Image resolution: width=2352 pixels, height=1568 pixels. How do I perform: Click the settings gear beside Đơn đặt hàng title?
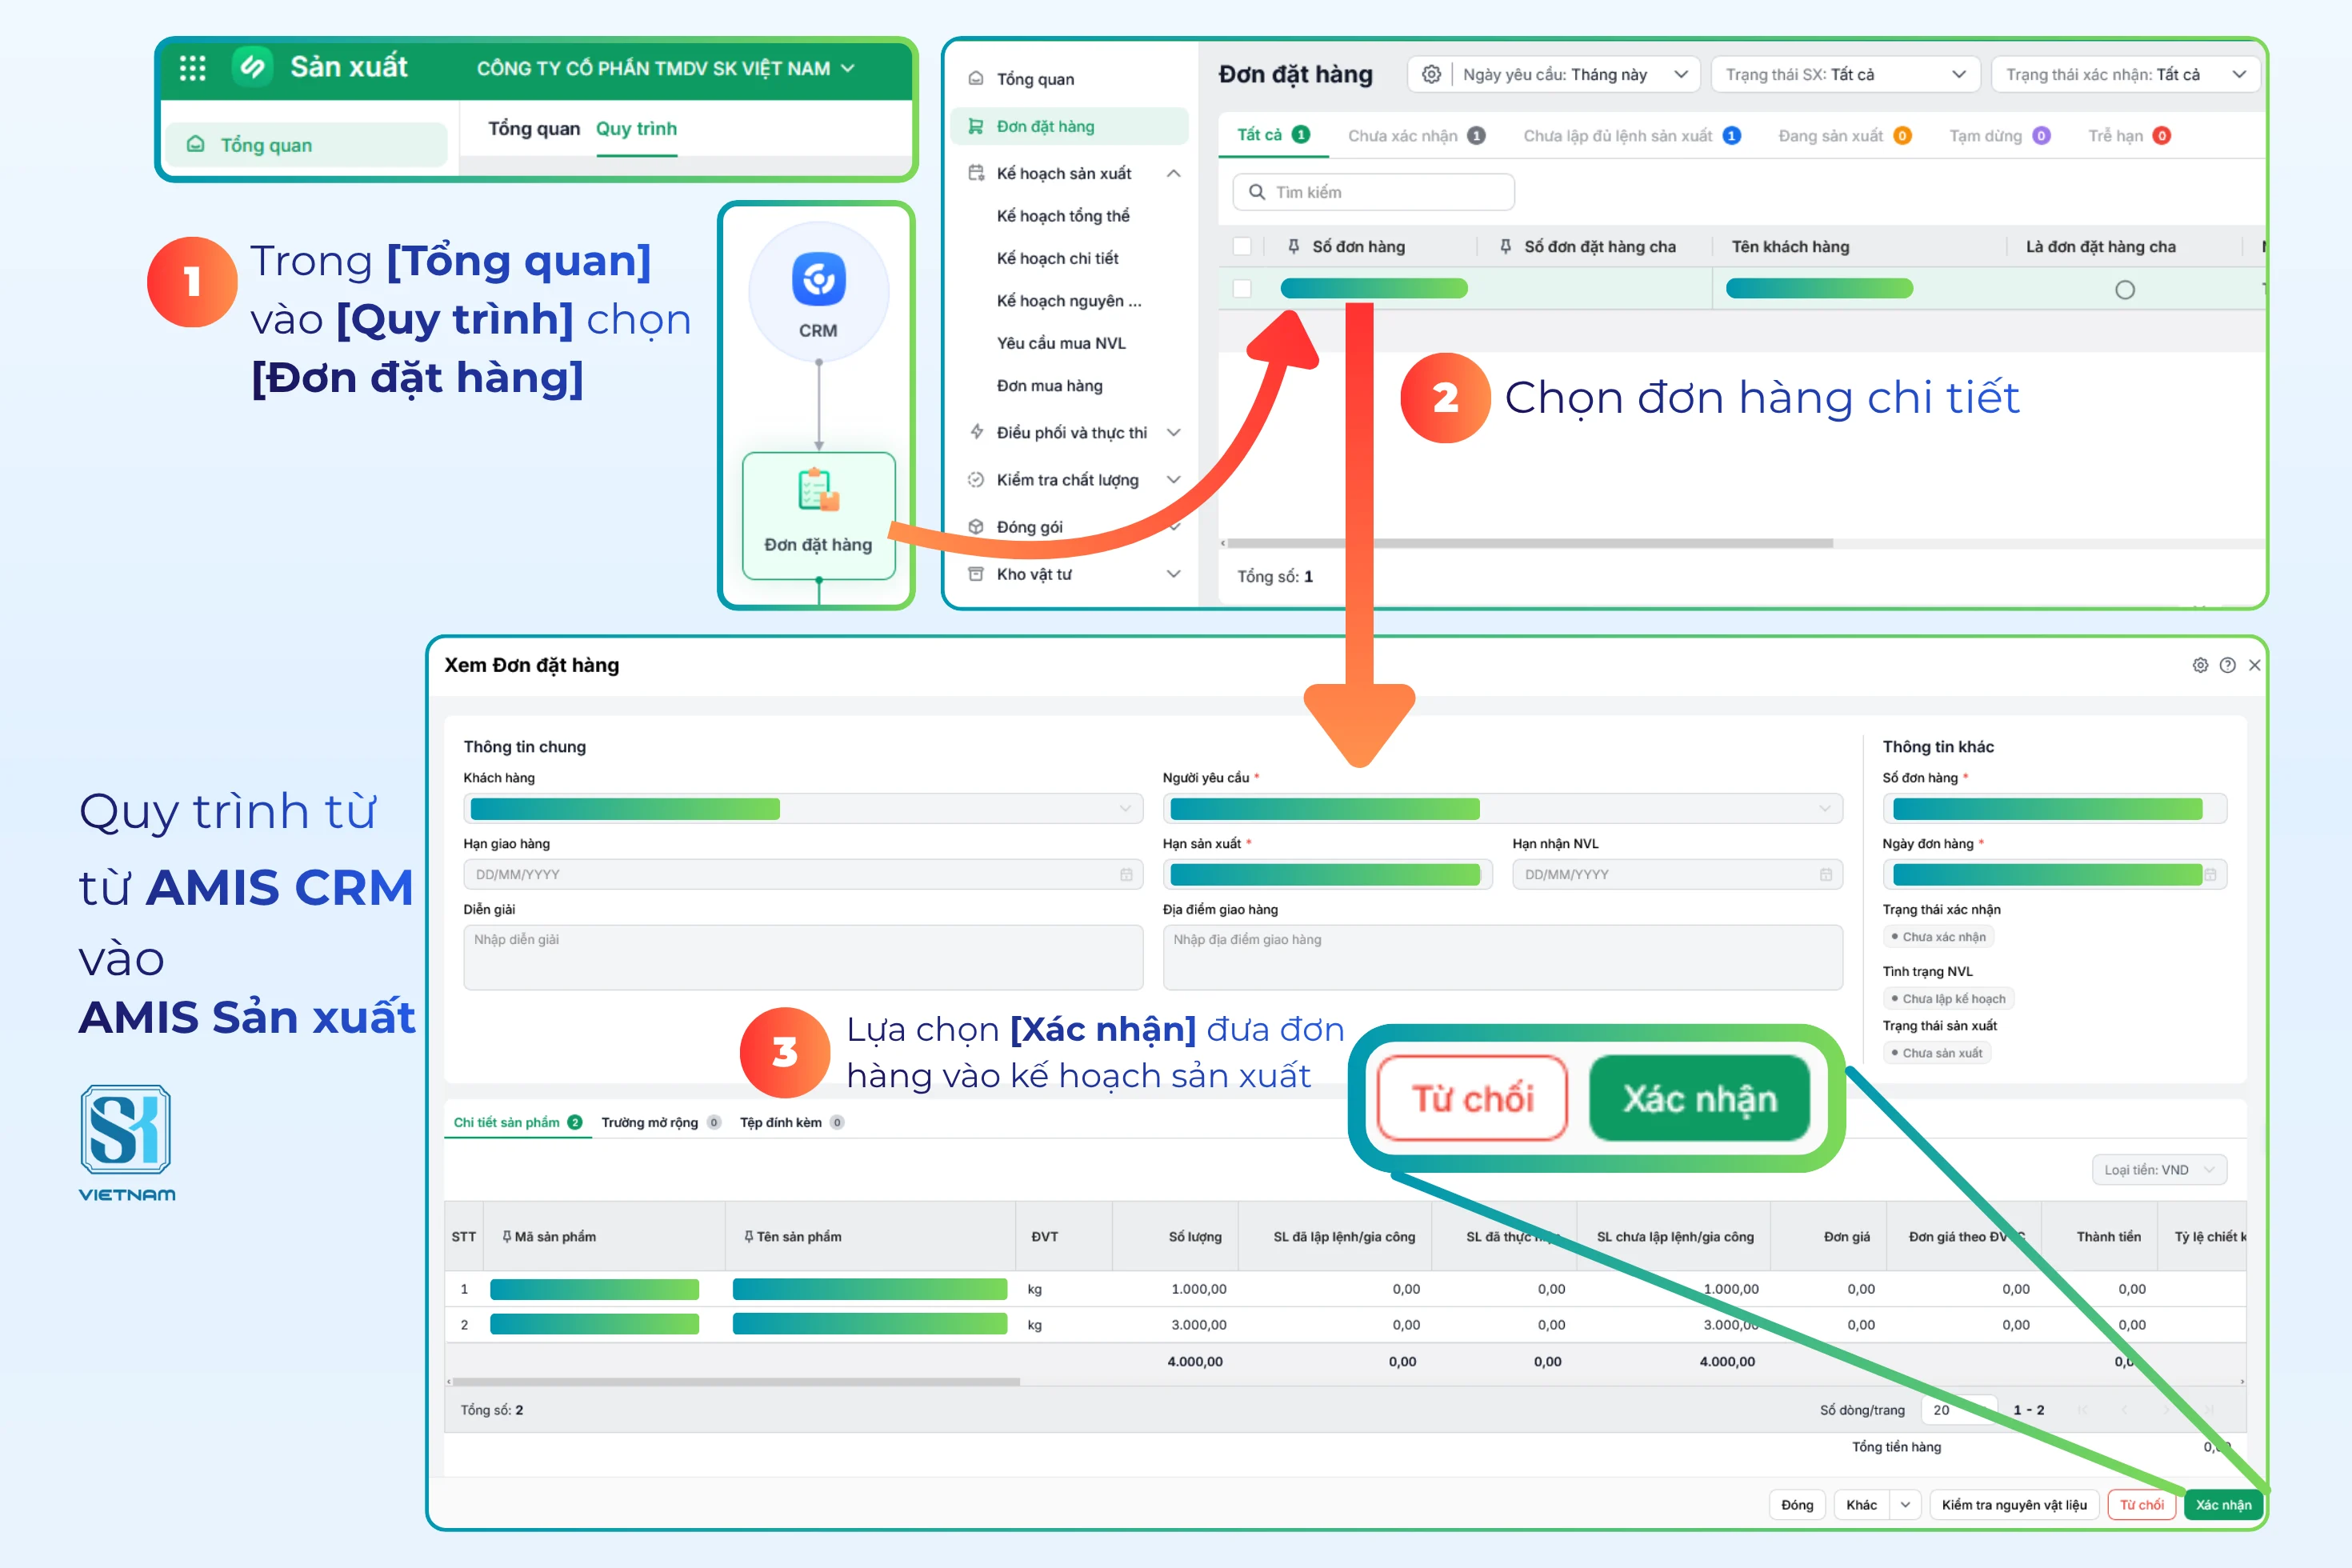[x=1431, y=75]
